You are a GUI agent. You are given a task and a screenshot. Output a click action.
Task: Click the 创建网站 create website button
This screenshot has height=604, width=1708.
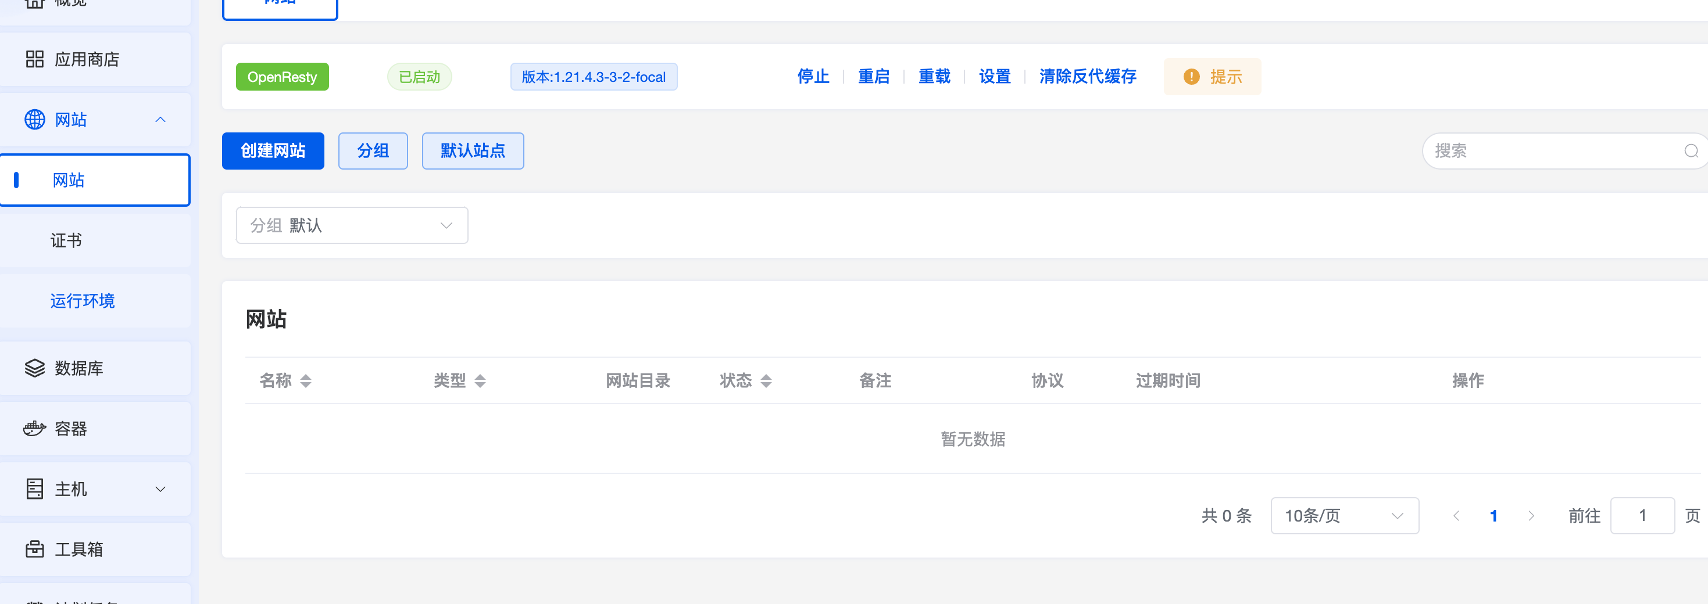click(x=273, y=151)
